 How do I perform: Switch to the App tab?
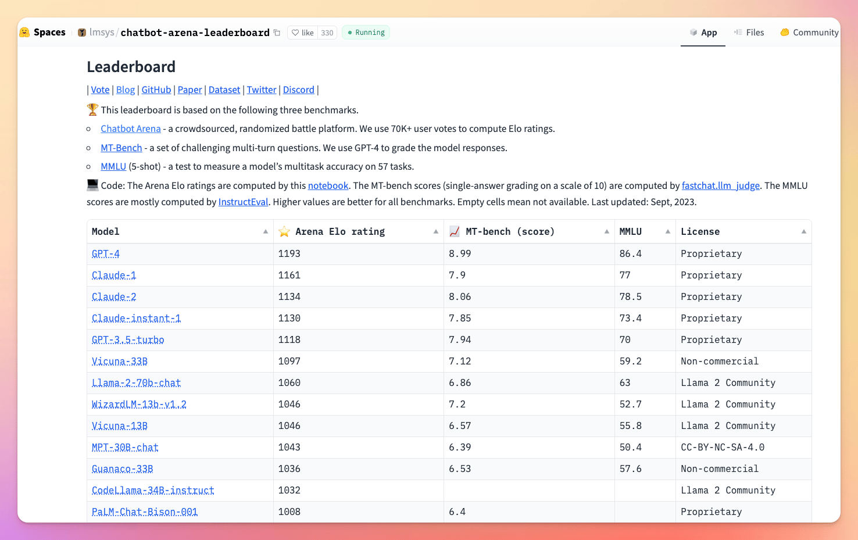coord(703,33)
